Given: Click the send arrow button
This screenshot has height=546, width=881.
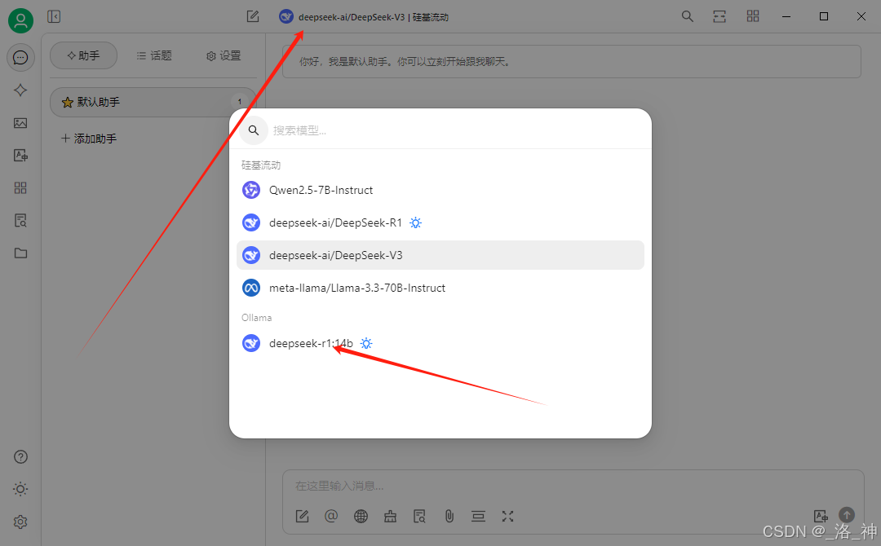Looking at the screenshot, I should pos(847,514).
